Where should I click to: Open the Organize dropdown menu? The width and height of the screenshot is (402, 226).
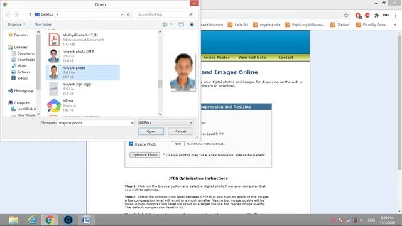(x=16, y=24)
